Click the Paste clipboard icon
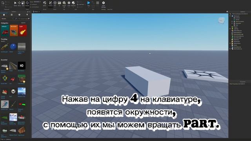Screen dimensions: 251x141 click(3, 3)
